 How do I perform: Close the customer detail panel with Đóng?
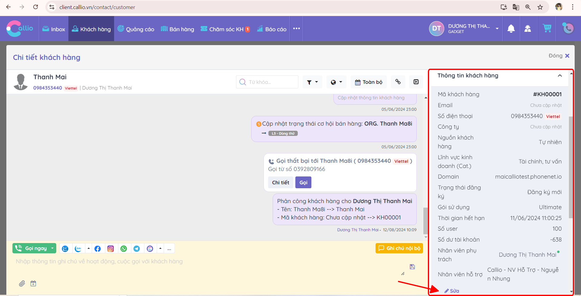coord(559,56)
